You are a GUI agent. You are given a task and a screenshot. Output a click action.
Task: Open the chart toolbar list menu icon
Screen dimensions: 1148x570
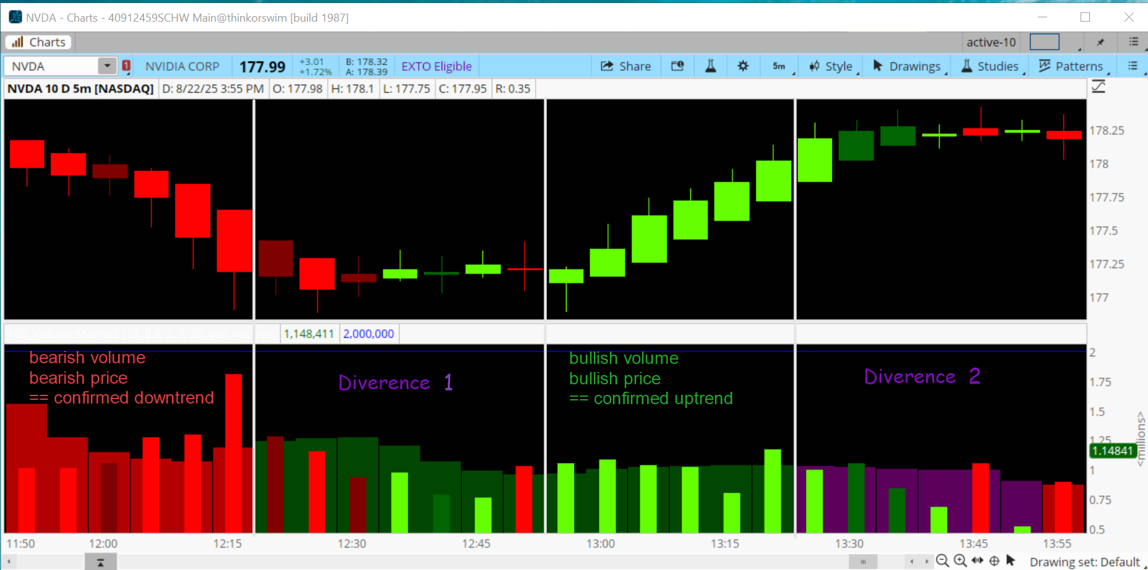1133,66
